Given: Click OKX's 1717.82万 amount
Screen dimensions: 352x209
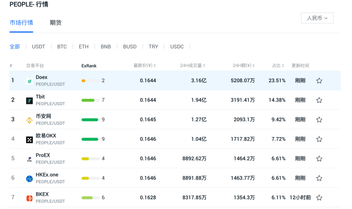Looking at the screenshot, I should (x=243, y=139).
